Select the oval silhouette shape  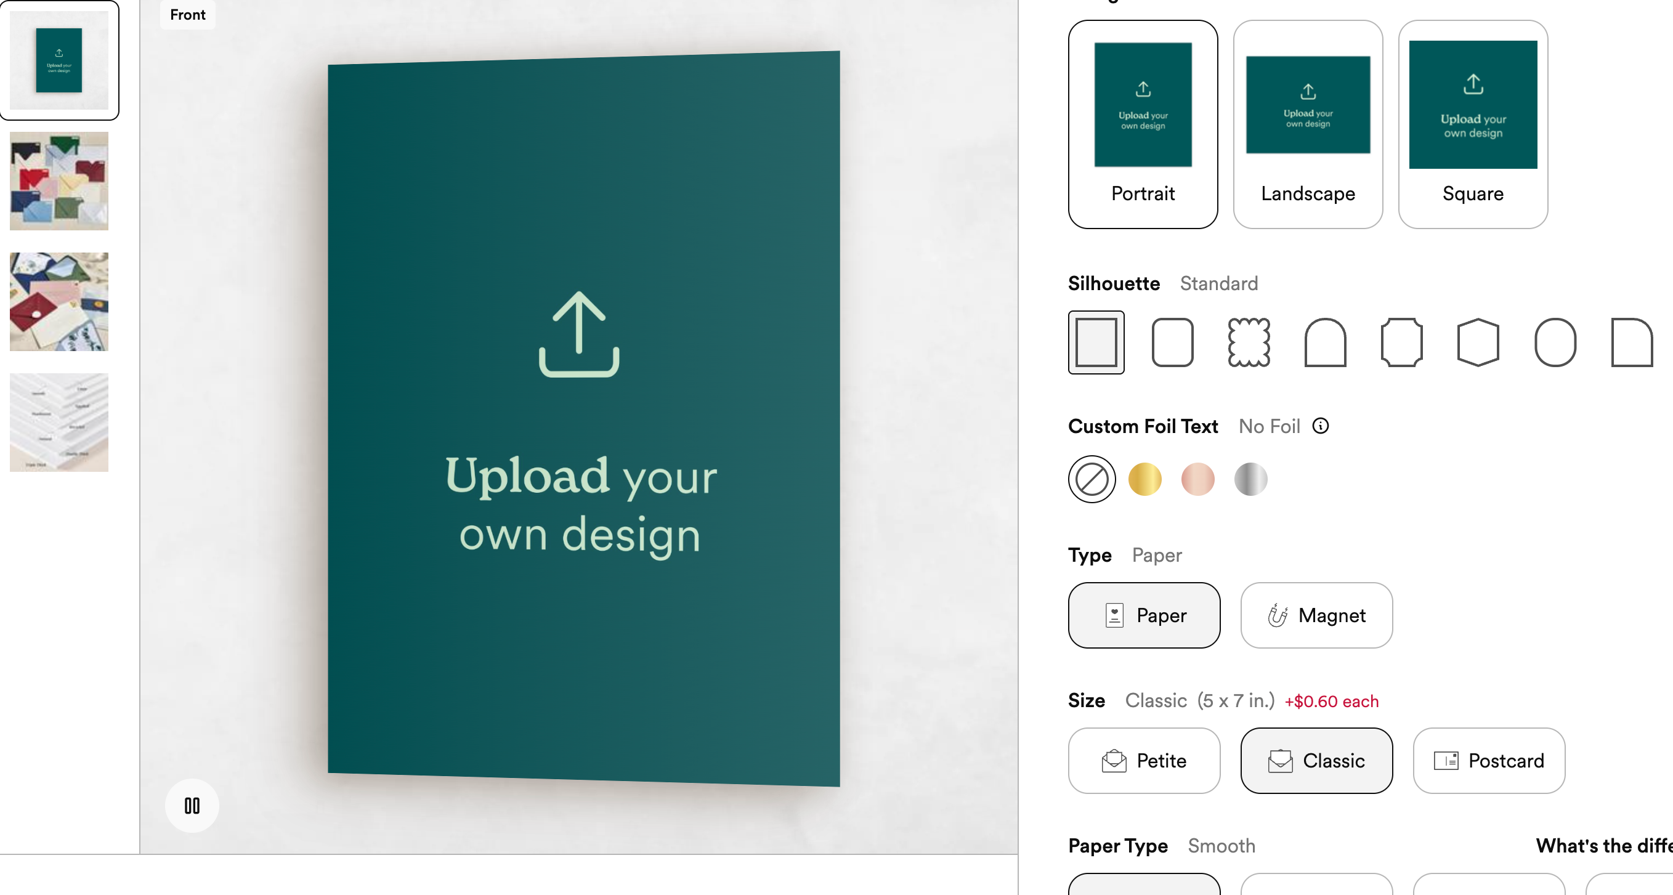coord(1554,342)
